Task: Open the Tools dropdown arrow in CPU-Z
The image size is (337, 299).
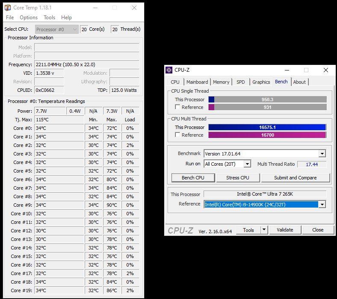Action: pos(264,230)
